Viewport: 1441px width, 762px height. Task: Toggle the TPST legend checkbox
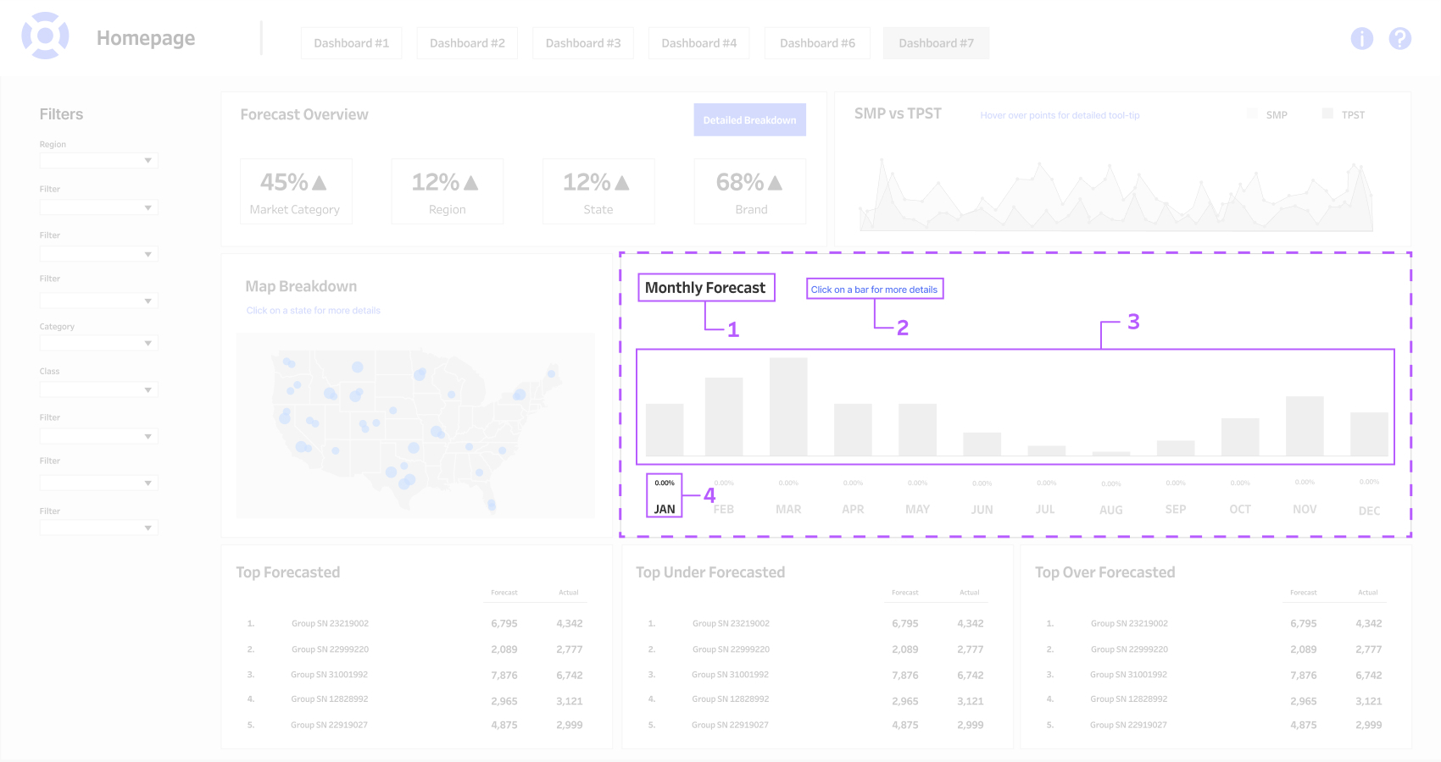pos(1327,113)
